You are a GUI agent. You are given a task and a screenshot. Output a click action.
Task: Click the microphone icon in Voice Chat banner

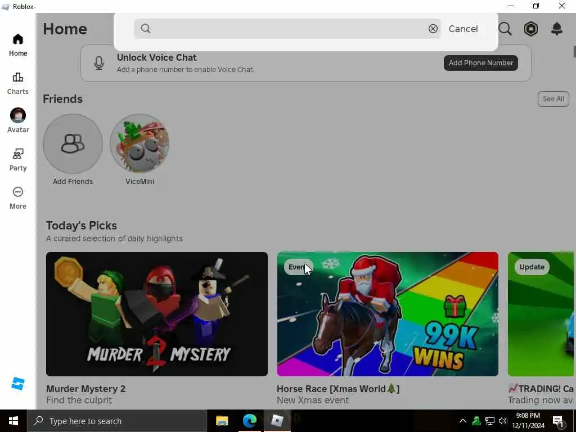pos(99,63)
